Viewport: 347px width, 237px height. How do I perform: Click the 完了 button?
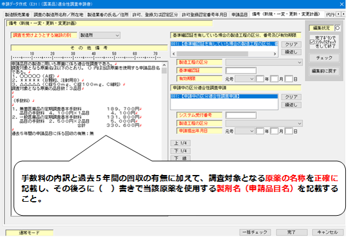coord(292,232)
